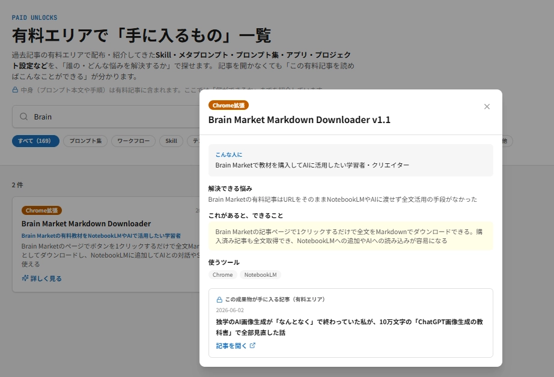The width and height of the screenshot is (554, 377).
Task: Click the article title 独学のAI画像生成が「なんとなく」
Action: [349, 327]
